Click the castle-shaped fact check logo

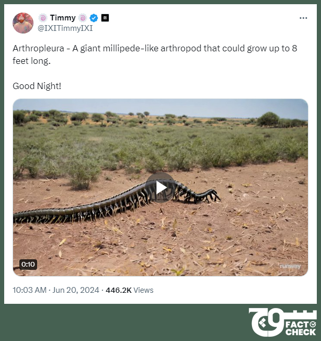[x=283, y=322]
